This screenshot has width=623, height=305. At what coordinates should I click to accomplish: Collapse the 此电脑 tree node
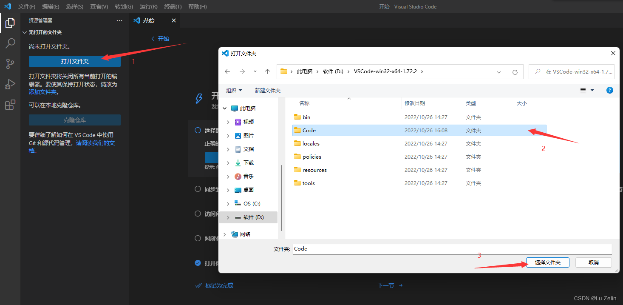click(224, 108)
